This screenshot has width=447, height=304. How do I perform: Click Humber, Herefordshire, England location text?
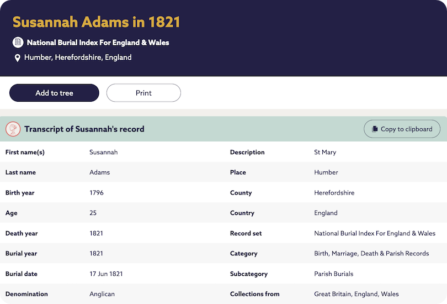[78, 57]
